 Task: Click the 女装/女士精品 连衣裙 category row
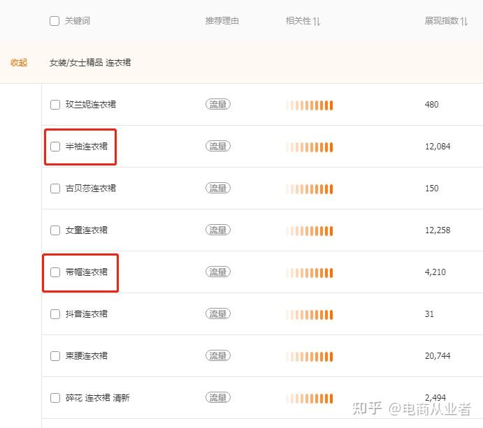pyautogui.click(x=90, y=63)
